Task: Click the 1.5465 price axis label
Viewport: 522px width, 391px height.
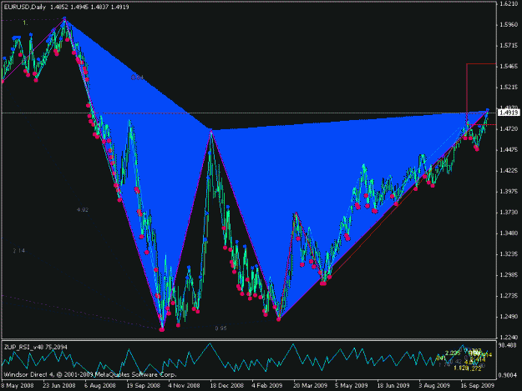Action: (509, 67)
